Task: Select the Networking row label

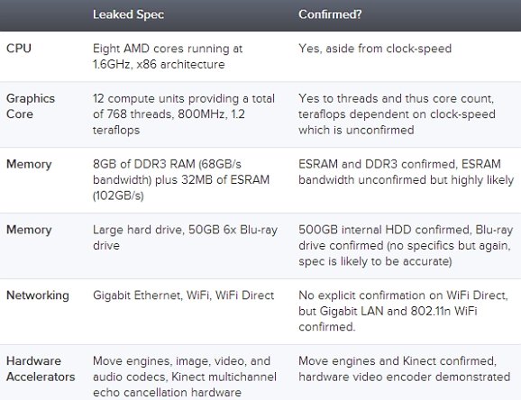Action: pyautogui.click(x=38, y=295)
